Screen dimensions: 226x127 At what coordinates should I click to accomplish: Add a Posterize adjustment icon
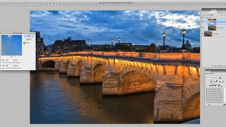213,85
